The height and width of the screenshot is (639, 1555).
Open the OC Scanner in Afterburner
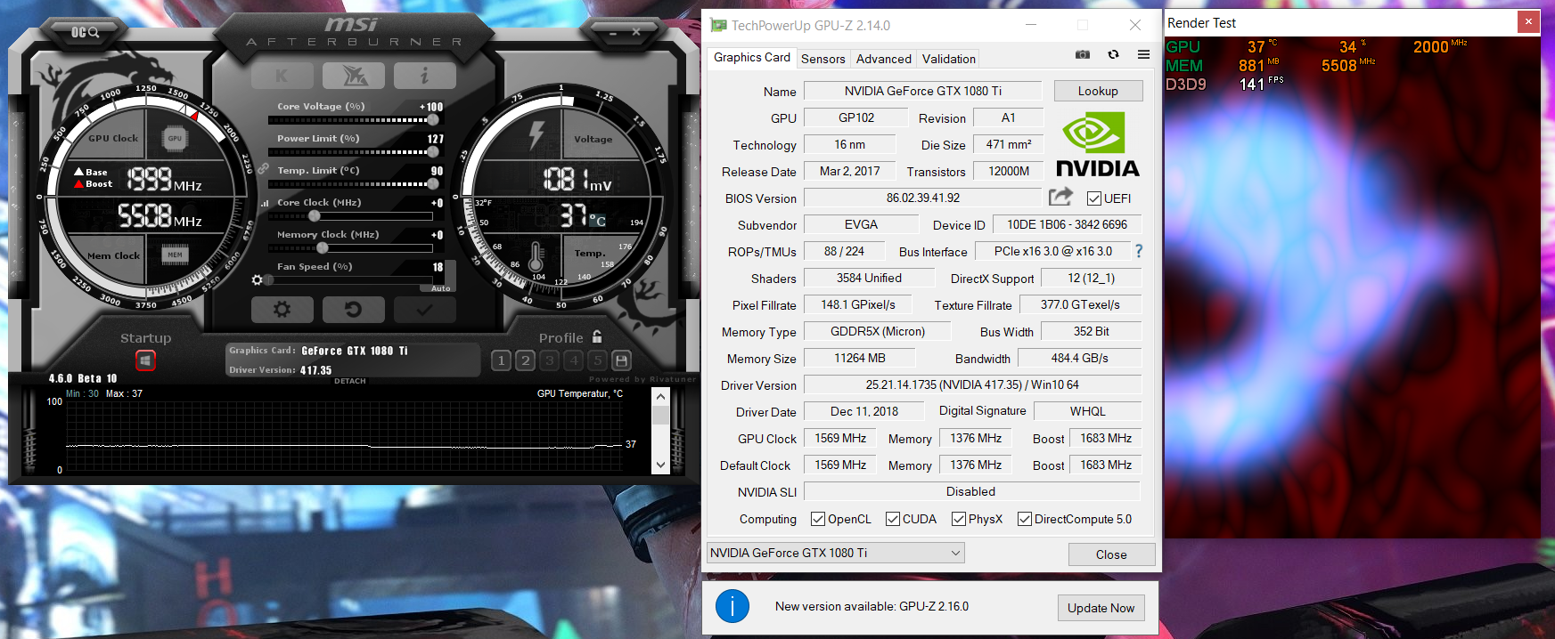coord(85,32)
